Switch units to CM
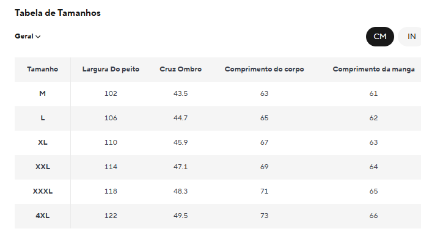Viewport: 421px width, 229px height. tap(379, 37)
